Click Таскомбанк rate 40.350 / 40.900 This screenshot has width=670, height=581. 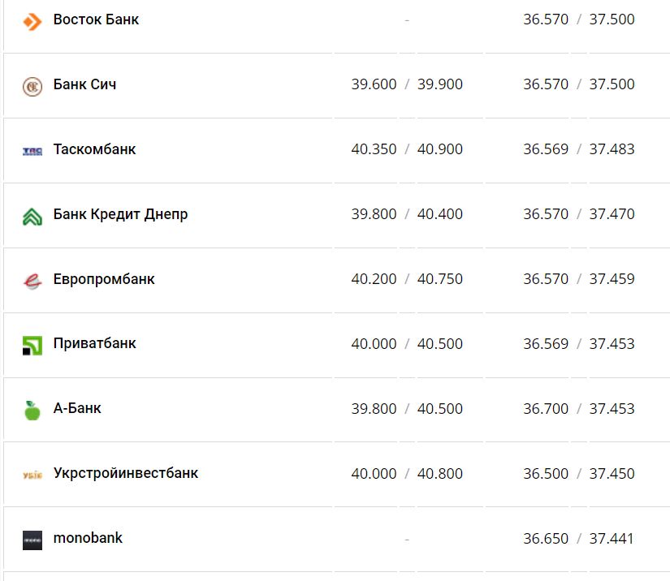[x=407, y=149]
